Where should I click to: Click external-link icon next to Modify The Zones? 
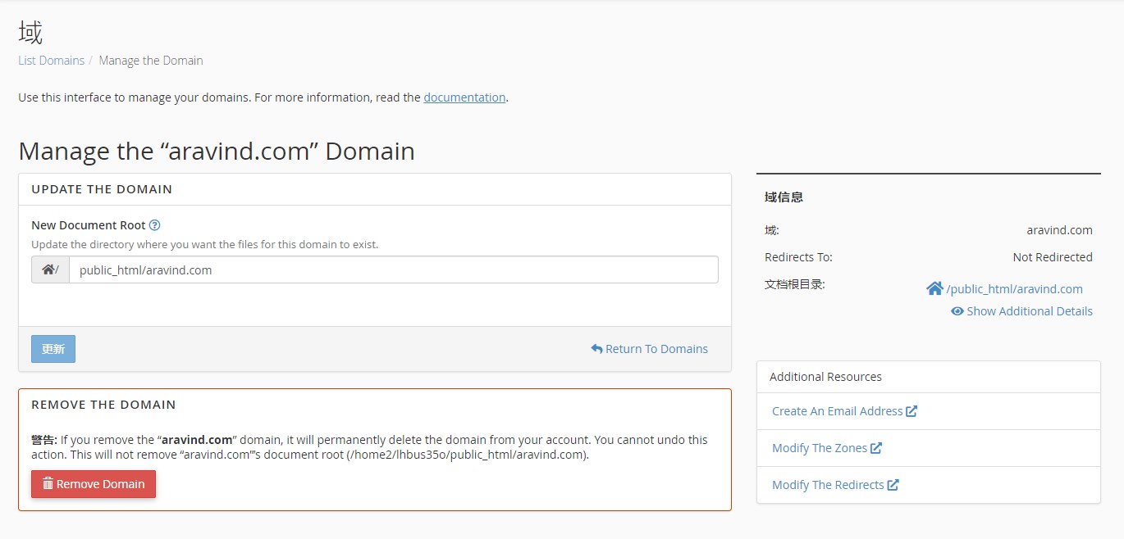pos(876,448)
